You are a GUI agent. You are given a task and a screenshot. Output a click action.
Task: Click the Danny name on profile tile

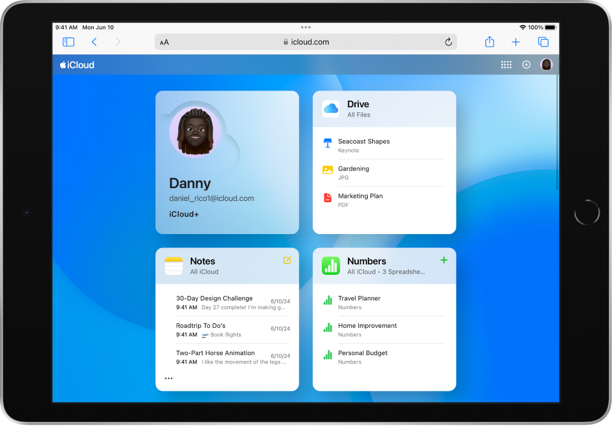pyautogui.click(x=190, y=183)
